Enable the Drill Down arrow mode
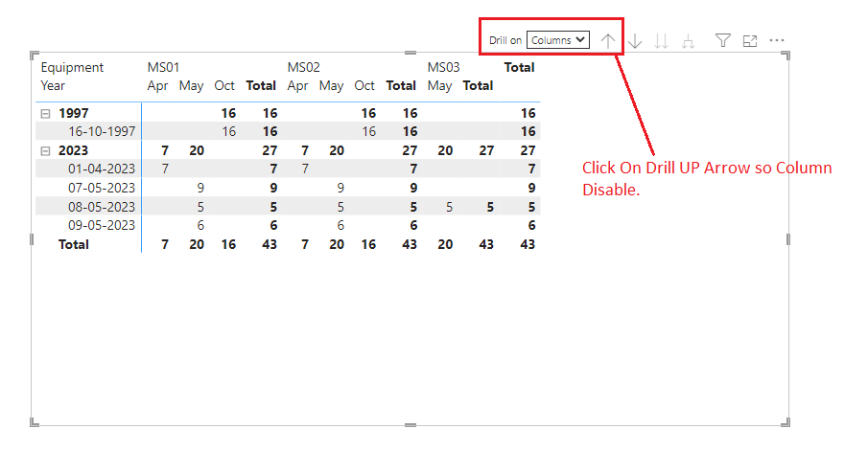 point(635,41)
